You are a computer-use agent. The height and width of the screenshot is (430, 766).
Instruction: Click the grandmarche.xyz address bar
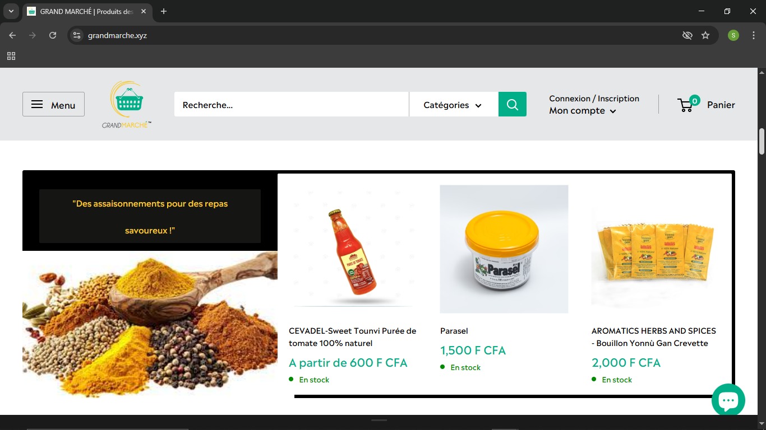click(x=376, y=35)
